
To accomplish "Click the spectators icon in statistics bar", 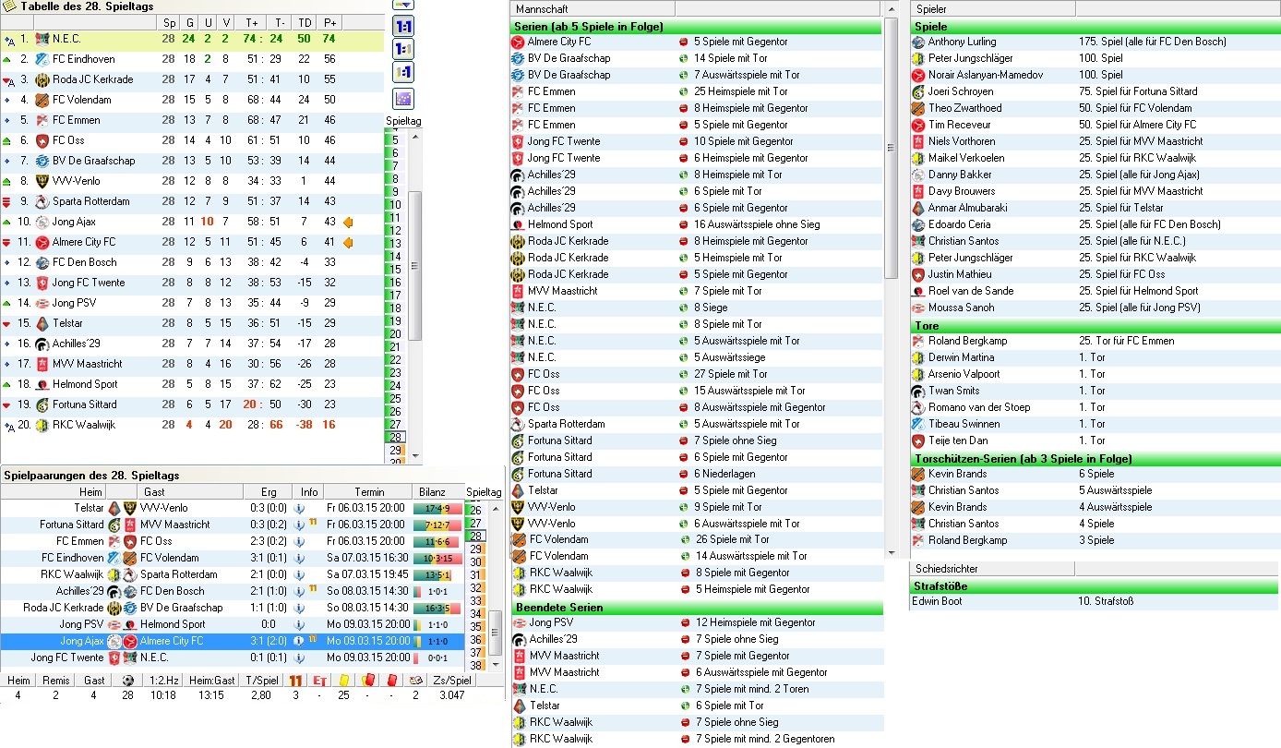I will 415,681.
